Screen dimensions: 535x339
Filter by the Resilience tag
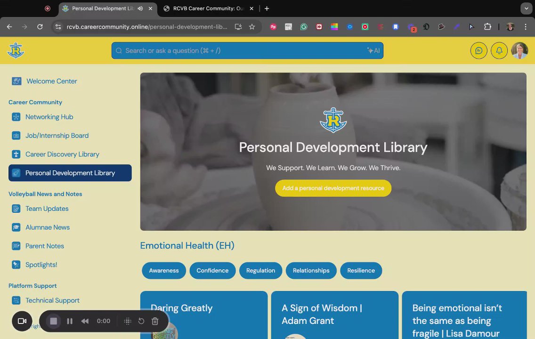[361, 271]
